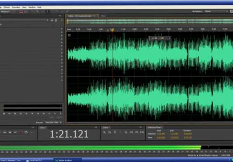Viewport: 233px width, 162px height.
Task: Open Local Disk window from taskbar
Action: point(34,160)
